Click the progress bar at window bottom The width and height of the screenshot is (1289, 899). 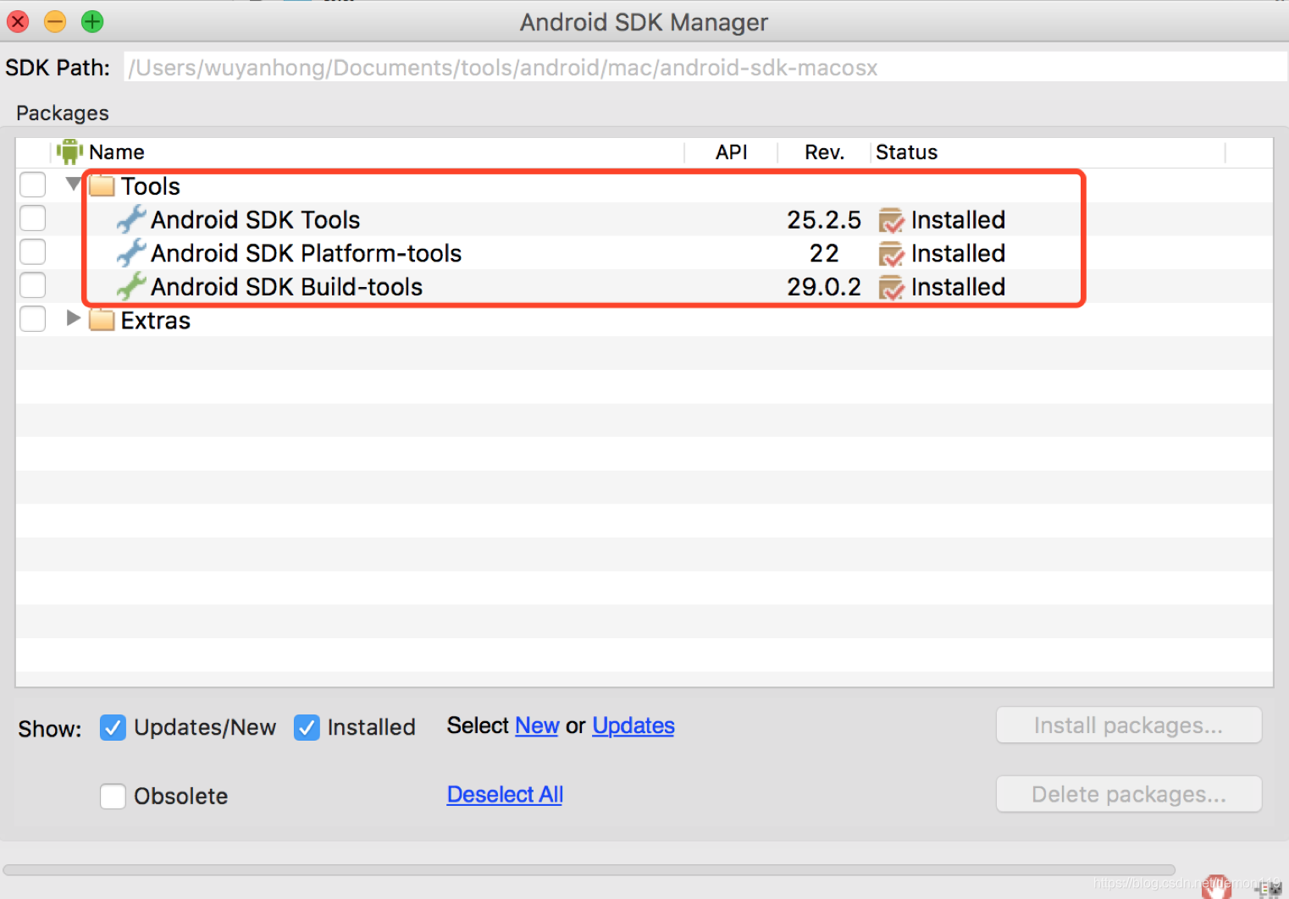click(x=589, y=870)
